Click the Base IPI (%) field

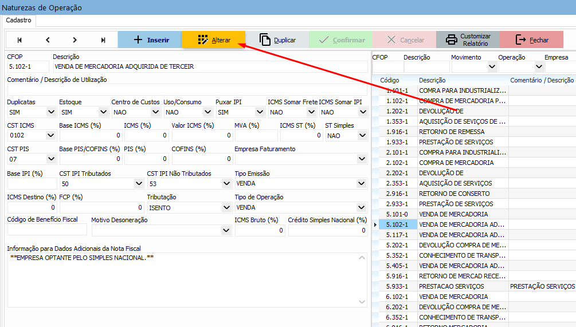coord(32,183)
